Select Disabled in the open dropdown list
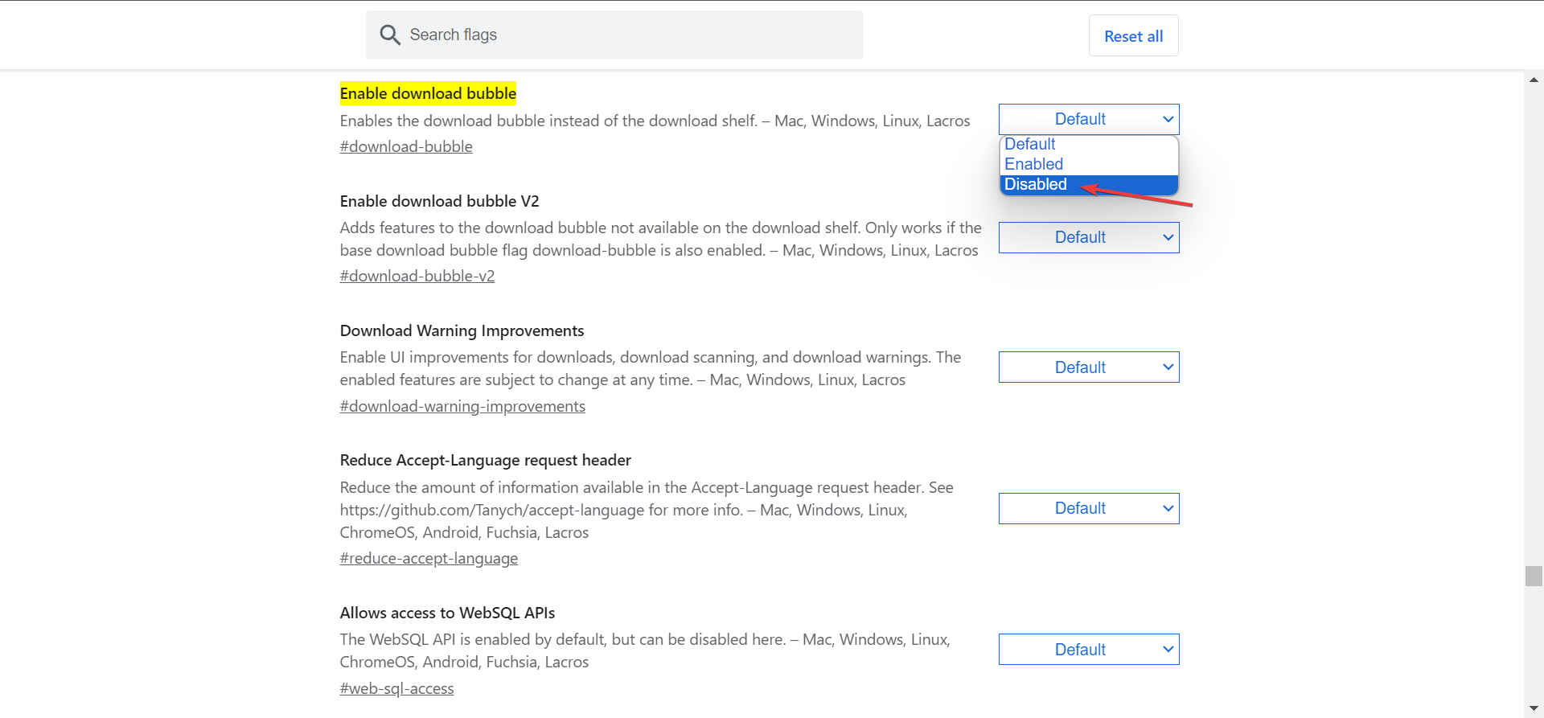1544x718 pixels. tap(1036, 185)
